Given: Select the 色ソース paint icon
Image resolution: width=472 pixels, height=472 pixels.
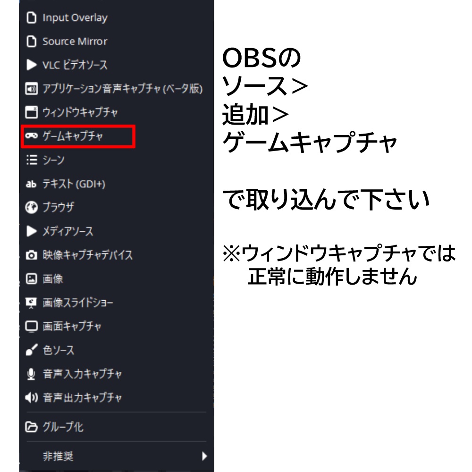Looking at the screenshot, I should [31, 350].
